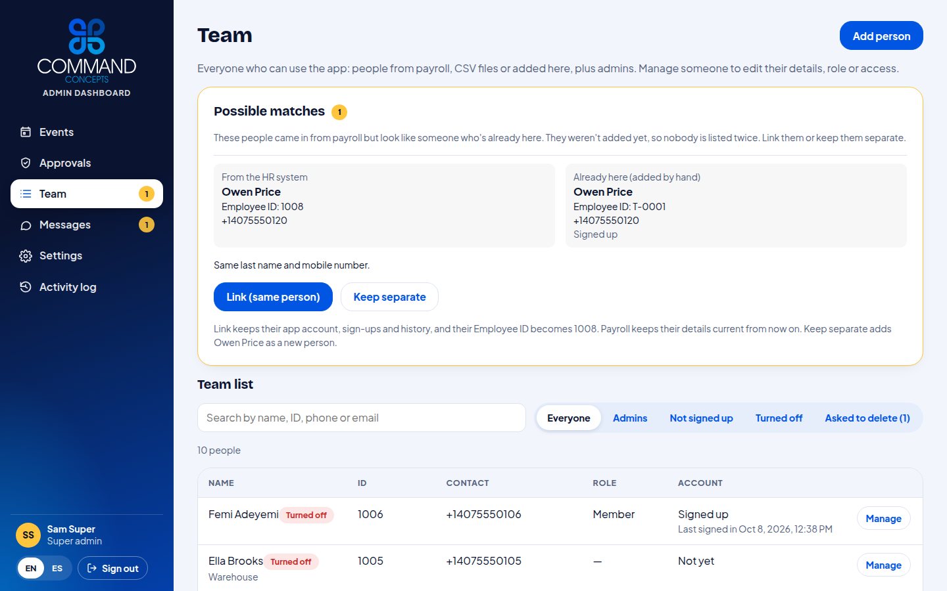The height and width of the screenshot is (591, 947).
Task: Click the Possible matches count badge
Action: [339, 112]
